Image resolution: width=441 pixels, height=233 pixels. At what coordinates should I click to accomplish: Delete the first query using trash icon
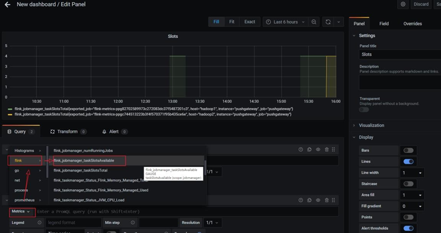click(326, 150)
